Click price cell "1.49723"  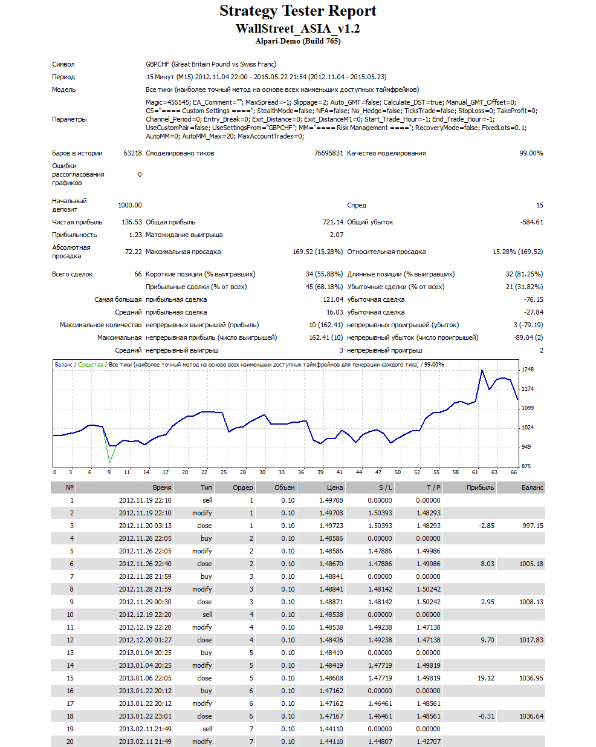(x=331, y=526)
